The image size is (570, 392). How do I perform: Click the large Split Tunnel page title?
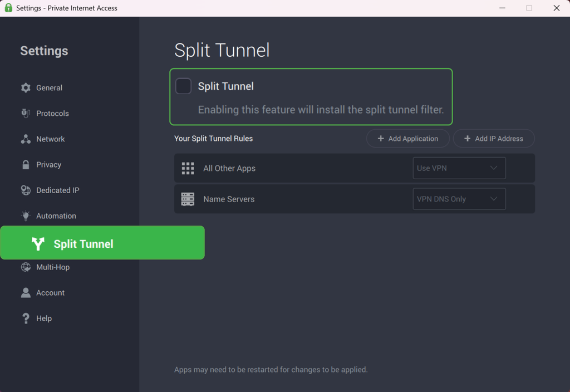pos(222,50)
